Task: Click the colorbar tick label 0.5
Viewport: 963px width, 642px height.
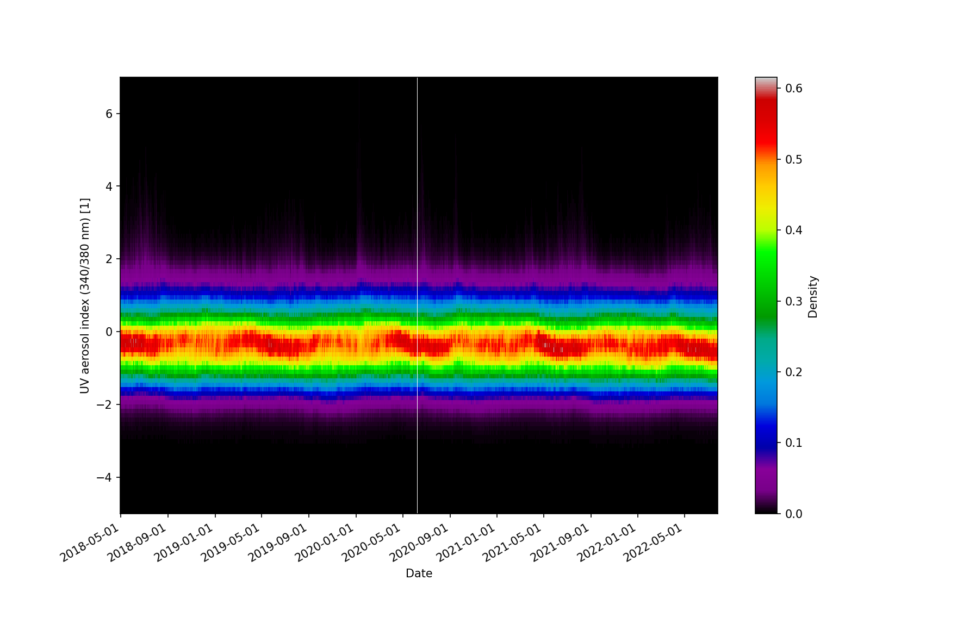Action: point(794,159)
